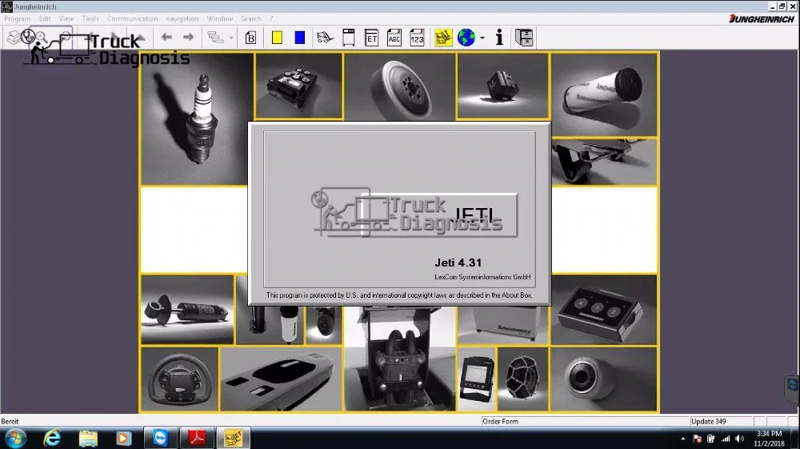Click the volume speaker tray icon
Image resolution: width=800 pixels, height=449 pixels.
pyautogui.click(x=739, y=439)
